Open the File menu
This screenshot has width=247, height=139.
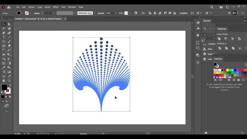(18, 7)
